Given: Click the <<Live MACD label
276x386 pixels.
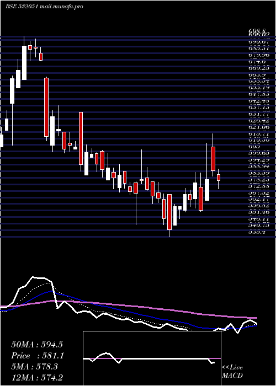Looking at the screenshot, I should pos(232,372).
